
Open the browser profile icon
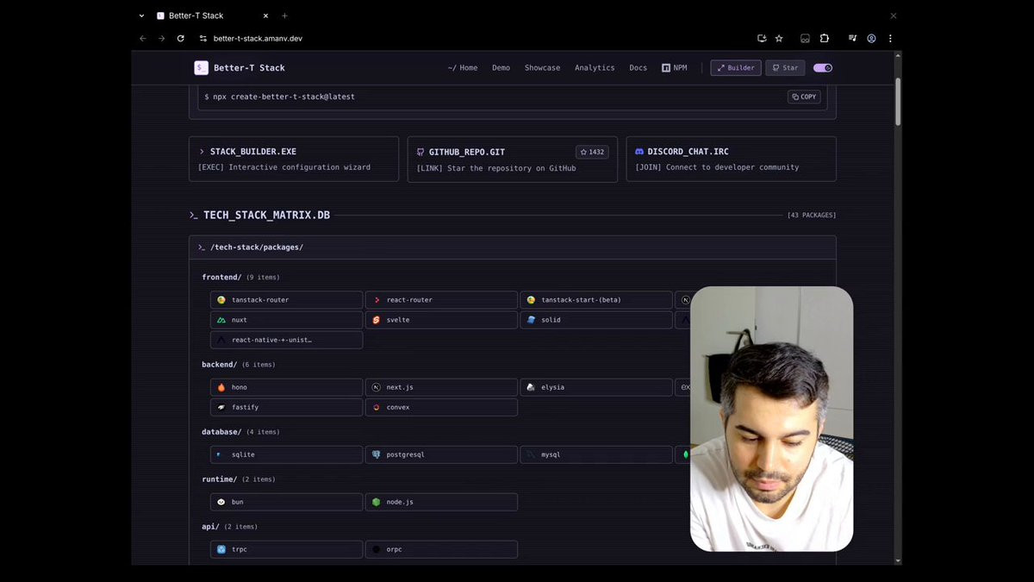coord(872,38)
